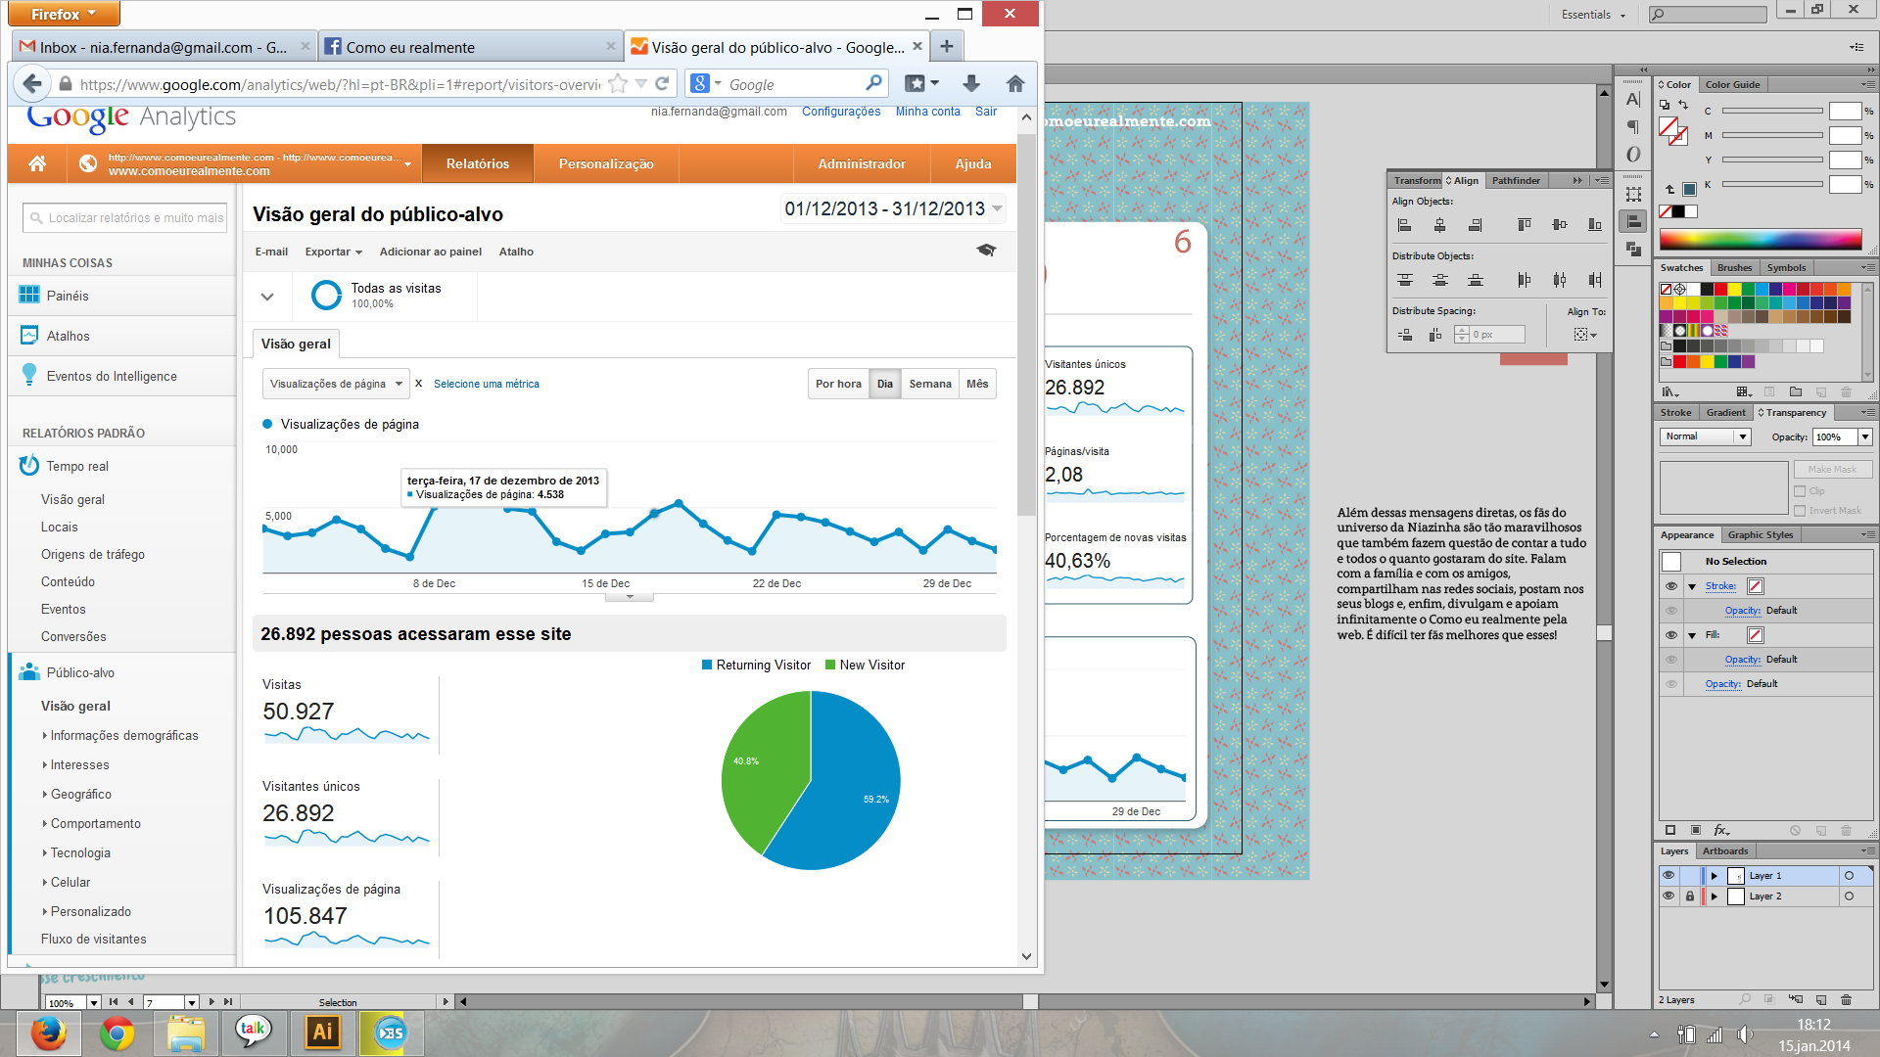
Task: Open Illustrator from the Windows taskbar
Action: [322, 1032]
